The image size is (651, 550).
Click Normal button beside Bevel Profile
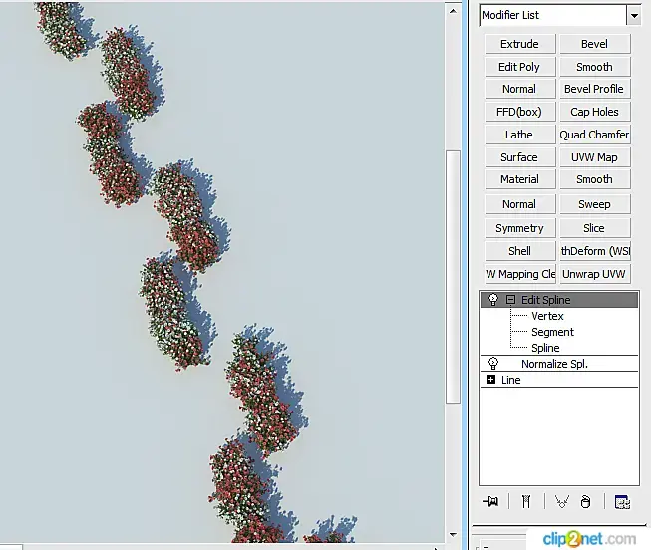(519, 89)
